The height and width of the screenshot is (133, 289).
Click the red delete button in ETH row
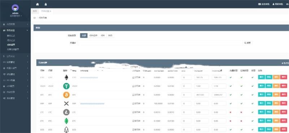coord(284,77)
